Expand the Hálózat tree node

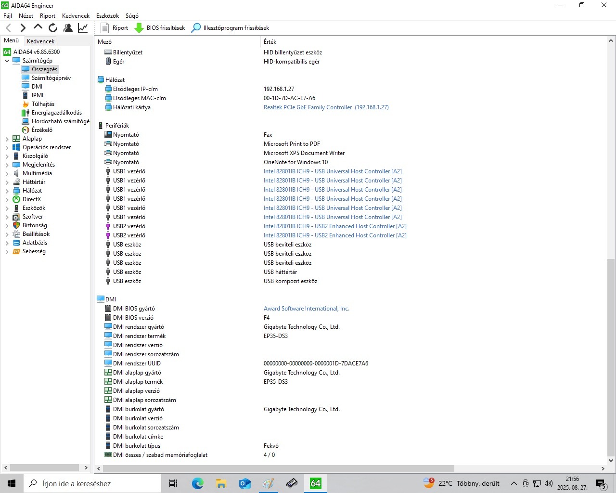point(7,191)
